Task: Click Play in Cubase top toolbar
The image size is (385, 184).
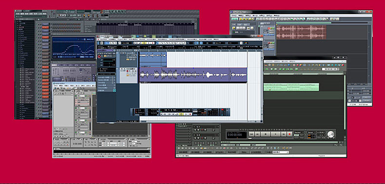Action: 149,43
